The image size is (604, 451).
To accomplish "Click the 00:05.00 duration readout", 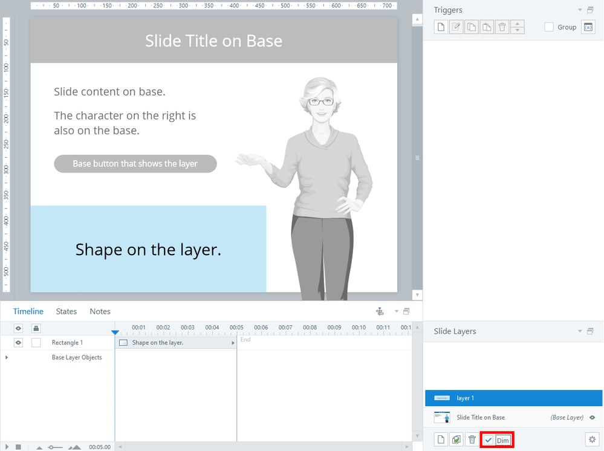I will pyautogui.click(x=100, y=447).
